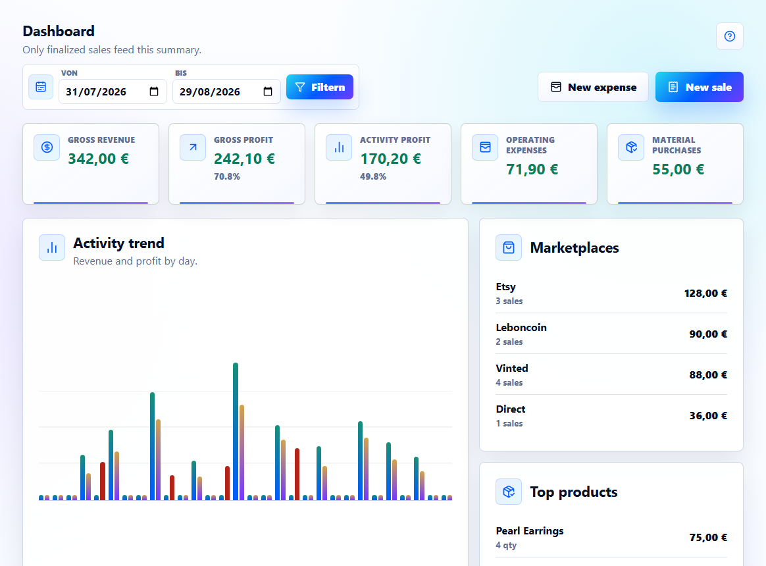Click the Activity trend heading
Screen dimensions: 766x566
[x=118, y=243]
